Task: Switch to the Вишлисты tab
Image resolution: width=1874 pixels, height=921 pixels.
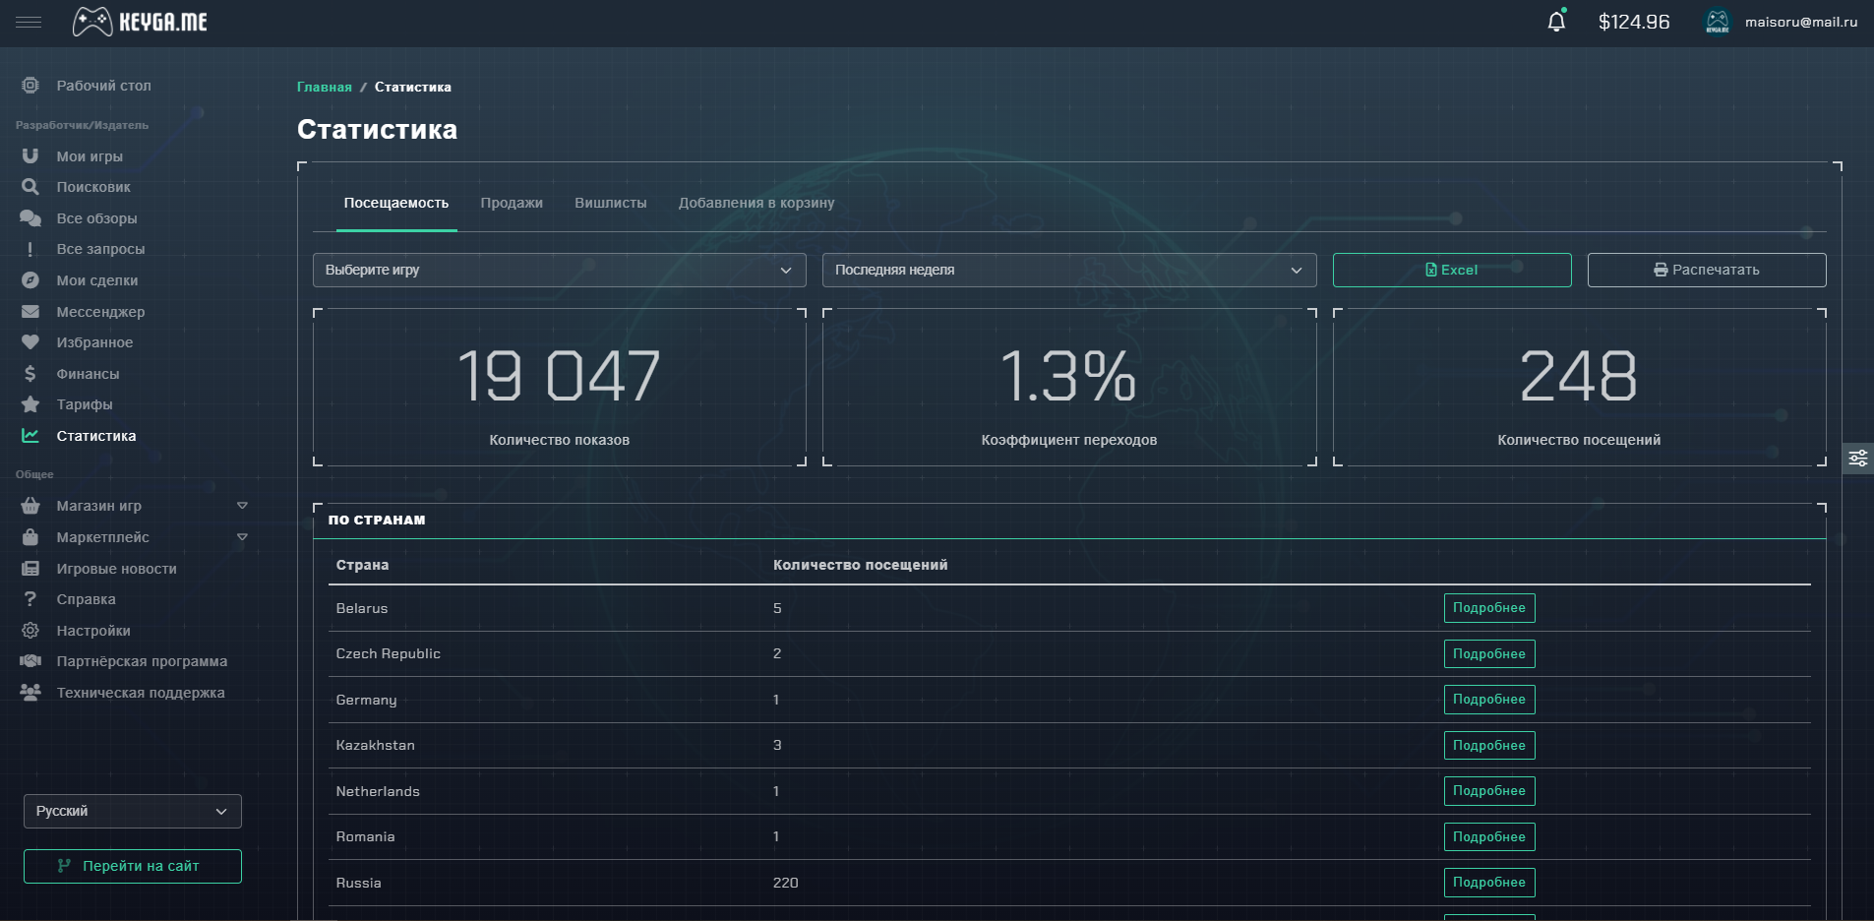Action: click(611, 203)
